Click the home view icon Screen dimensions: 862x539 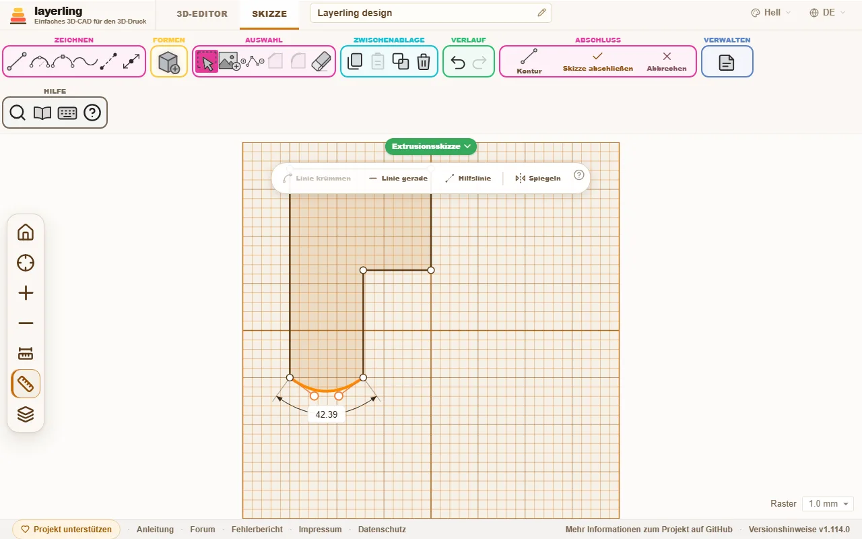(x=26, y=232)
